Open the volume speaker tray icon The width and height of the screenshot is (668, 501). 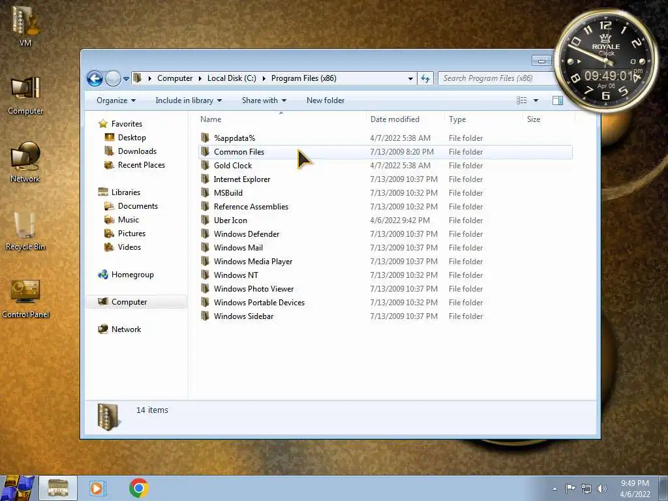coord(601,489)
